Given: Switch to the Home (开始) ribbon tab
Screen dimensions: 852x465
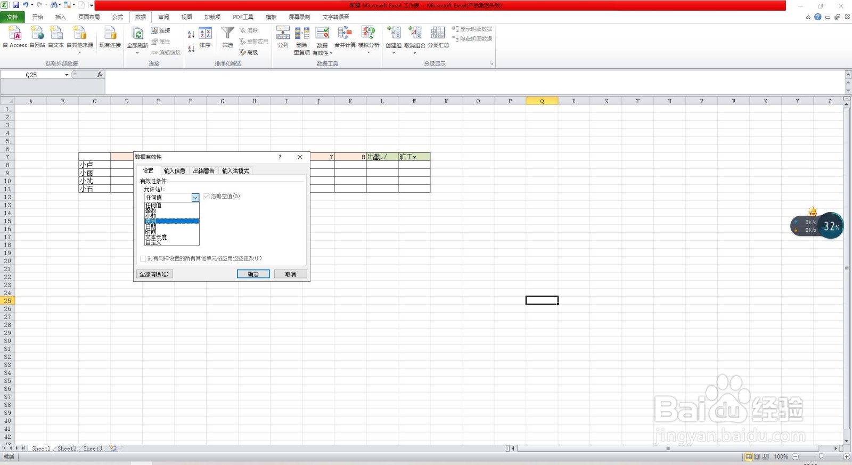Looking at the screenshot, I should [x=37, y=17].
